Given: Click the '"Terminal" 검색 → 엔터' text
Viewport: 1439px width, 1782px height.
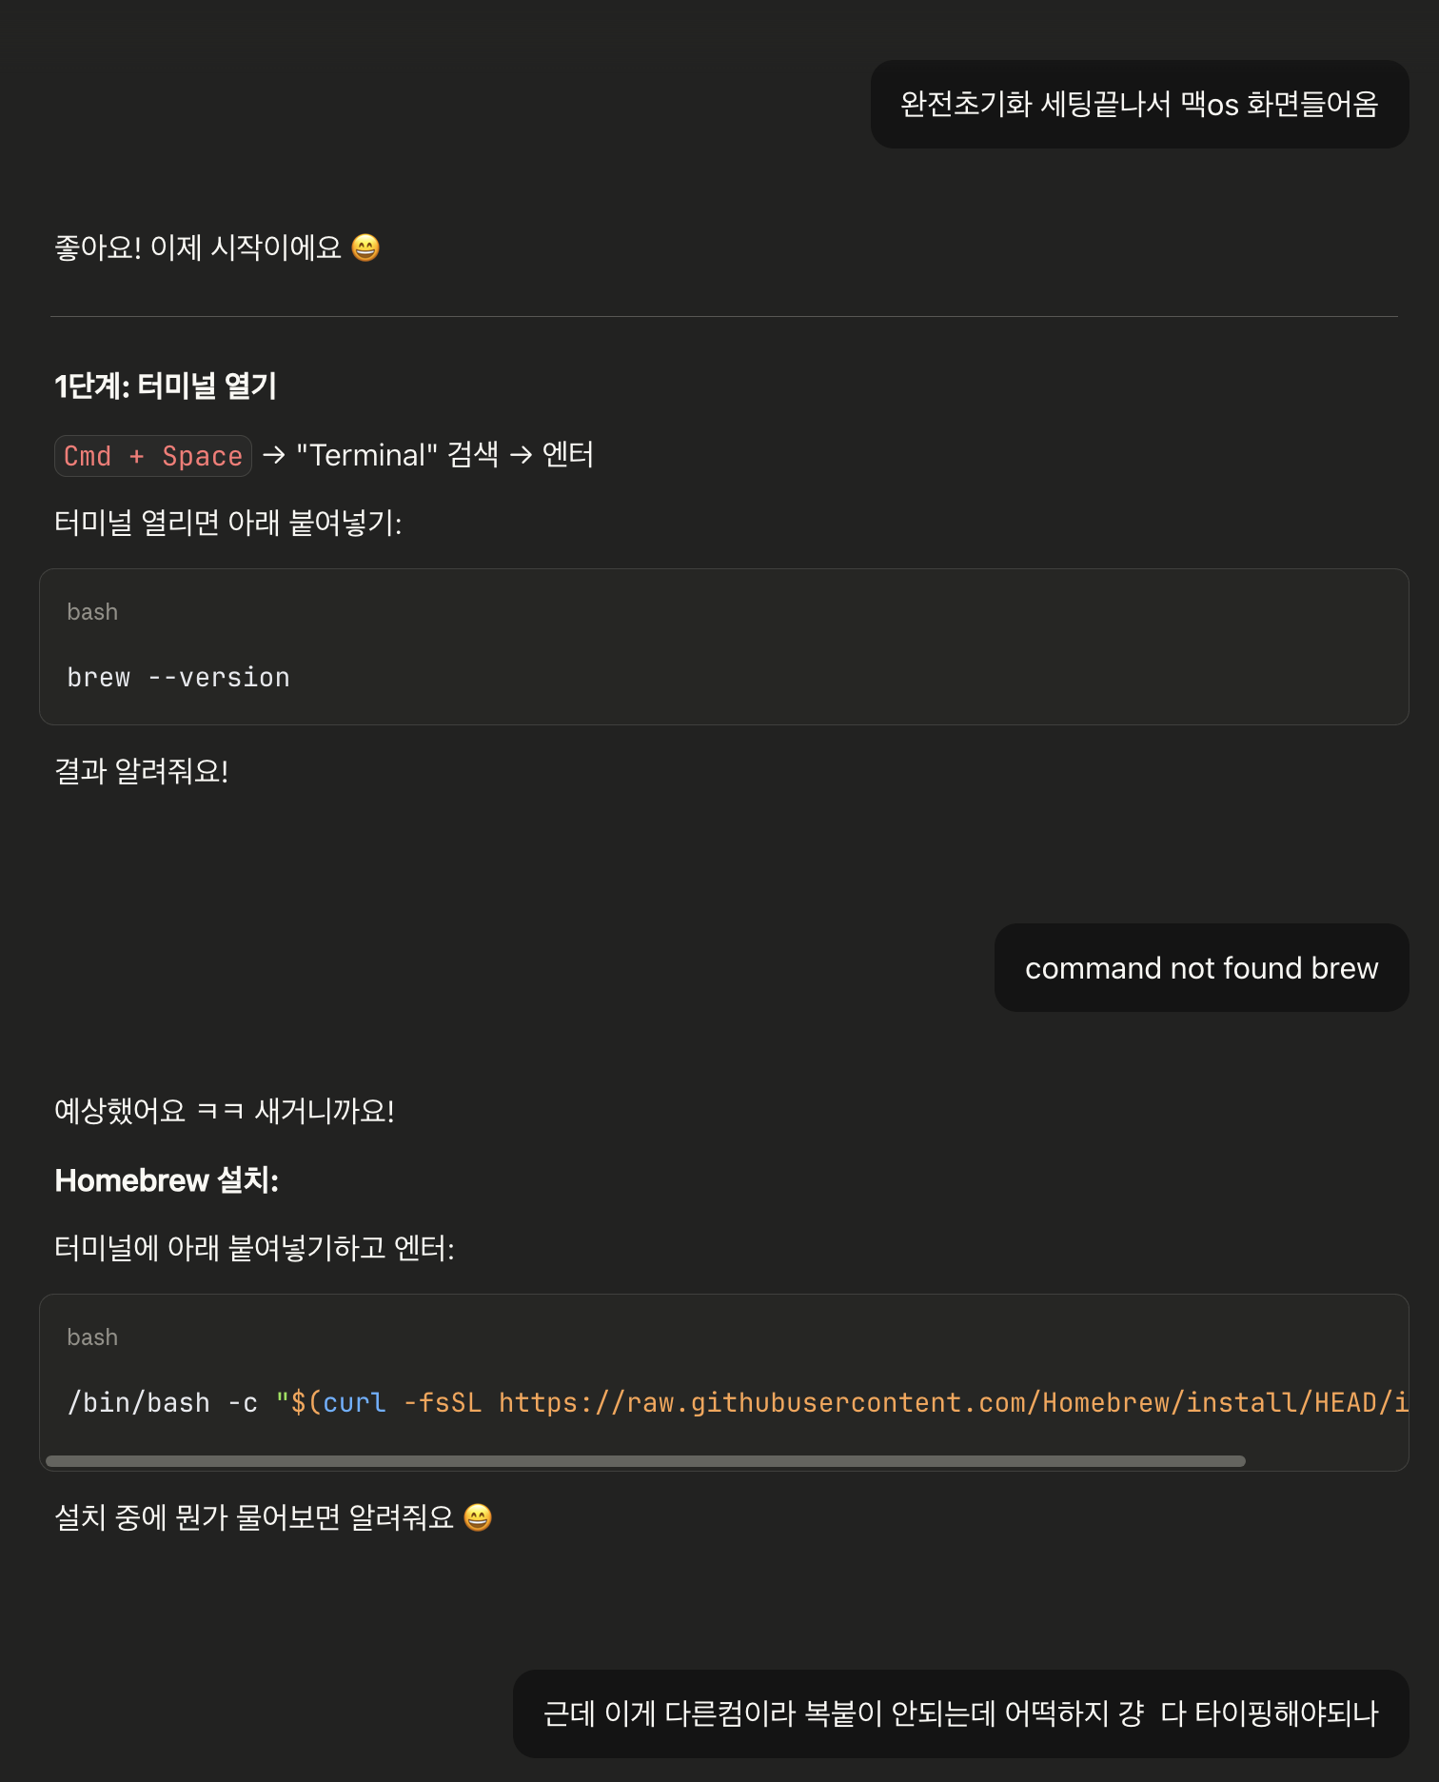Looking at the screenshot, I should (x=444, y=456).
